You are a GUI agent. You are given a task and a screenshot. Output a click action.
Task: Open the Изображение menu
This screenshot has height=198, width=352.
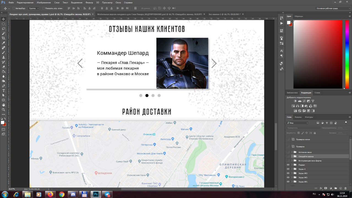pyautogui.click(x=44, y=2)
